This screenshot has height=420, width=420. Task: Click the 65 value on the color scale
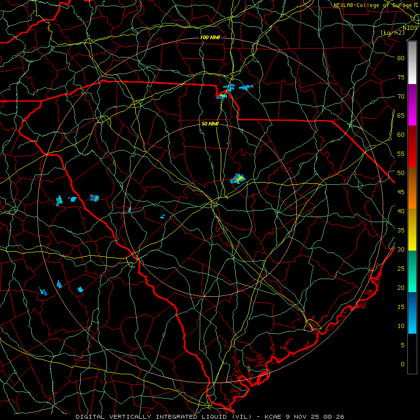pos(401,115)
